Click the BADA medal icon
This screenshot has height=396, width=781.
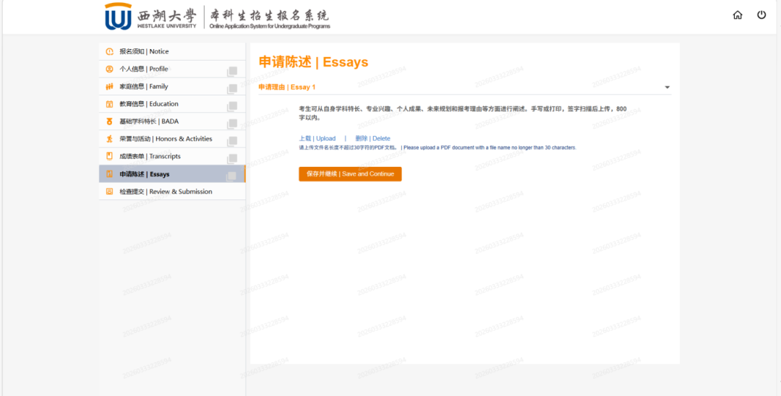(110, 121)
